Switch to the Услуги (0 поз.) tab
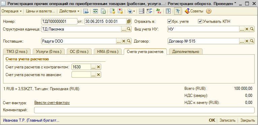Screen dimensions: 258x125 coord(49,52)
